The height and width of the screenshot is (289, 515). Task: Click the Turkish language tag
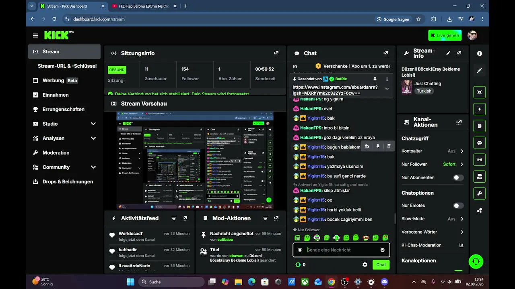pyautogui.click(x=424, y=91)
